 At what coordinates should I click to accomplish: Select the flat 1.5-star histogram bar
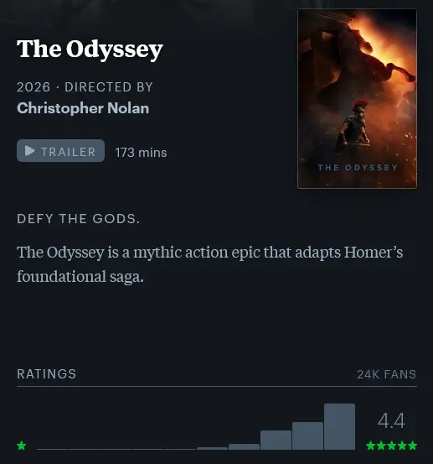coord(116,449)
